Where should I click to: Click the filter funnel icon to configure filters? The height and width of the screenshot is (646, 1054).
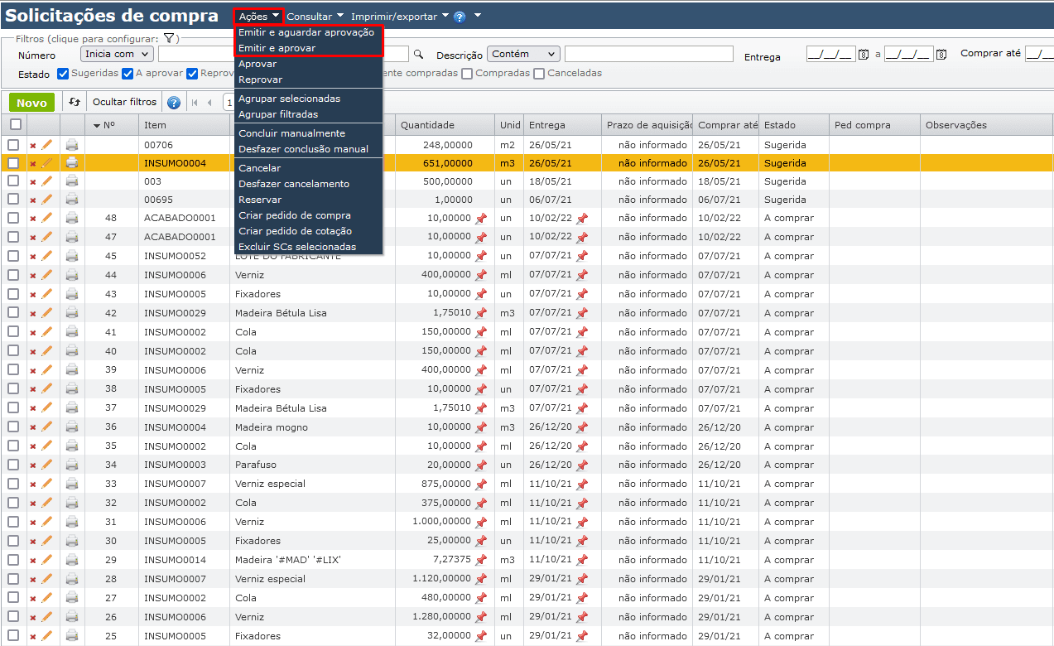pos(169,38)
